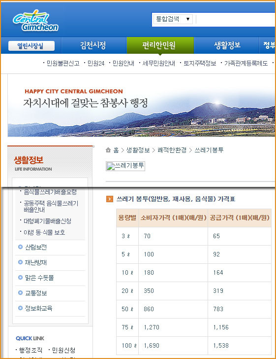The height and width of the screenshot is (359, 276).
Task: Click 민원신청 quick link
Action: click(x=63, y=350)
